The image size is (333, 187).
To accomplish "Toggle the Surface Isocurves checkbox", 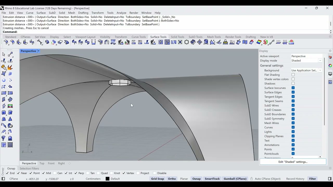I will point(293,88).
